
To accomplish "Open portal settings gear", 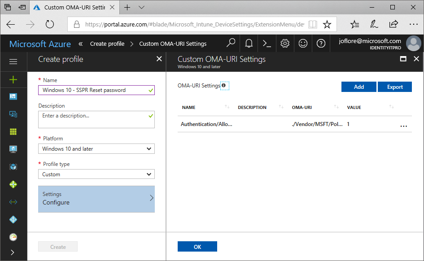I will click(285, 43).
